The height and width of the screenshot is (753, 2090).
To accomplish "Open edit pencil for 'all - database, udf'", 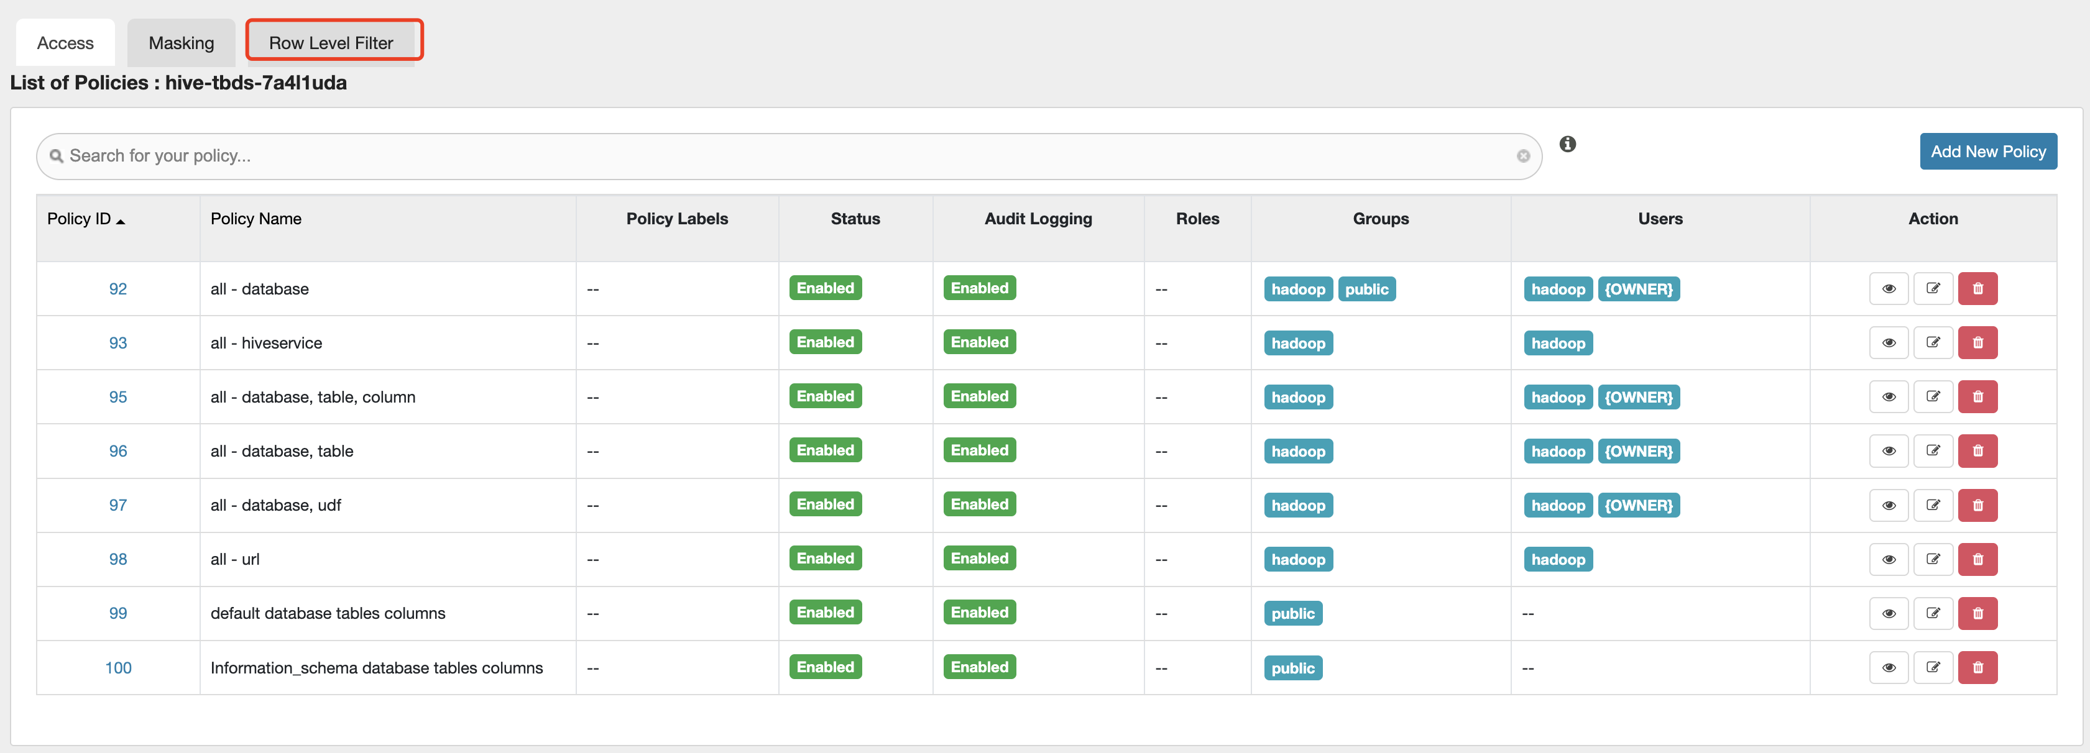I will click(1933, 505).
